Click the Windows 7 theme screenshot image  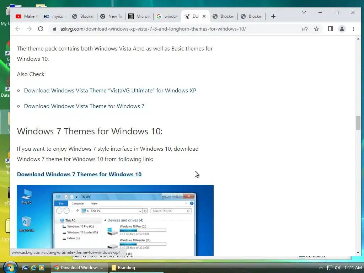point(115,220)
